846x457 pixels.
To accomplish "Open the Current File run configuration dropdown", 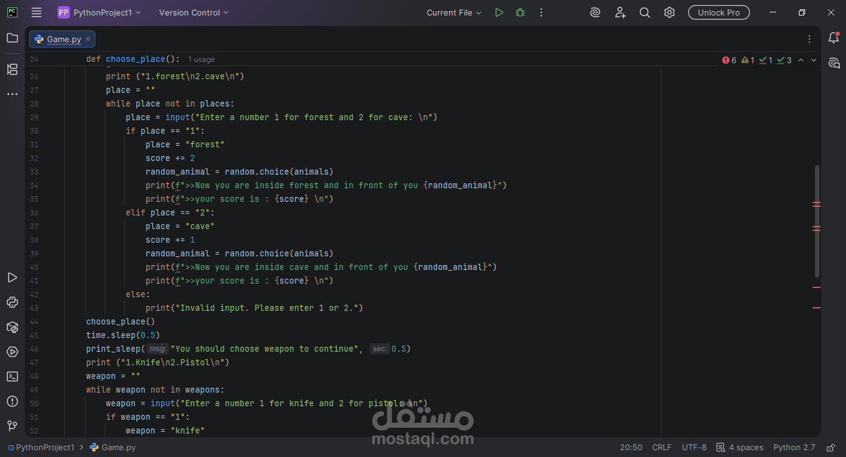I will [453, 12].
